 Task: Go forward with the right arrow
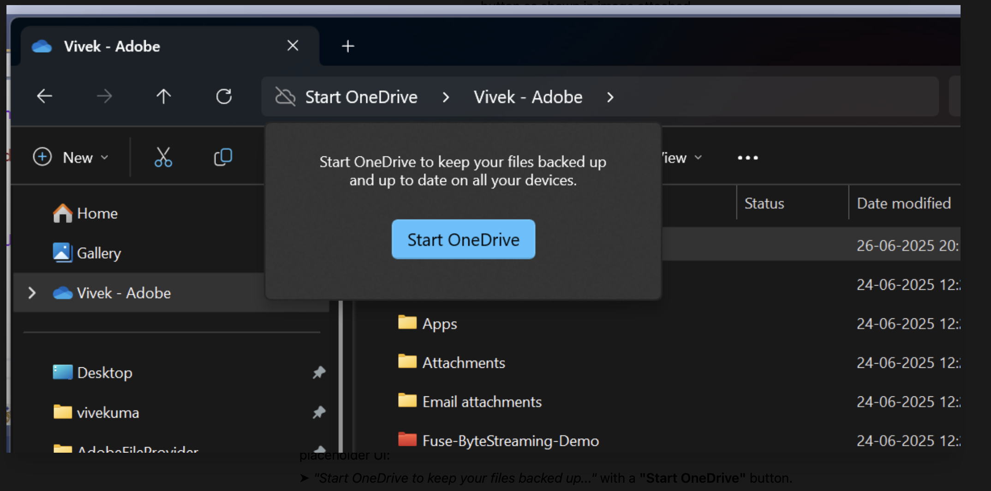click(x=104, y=96)
